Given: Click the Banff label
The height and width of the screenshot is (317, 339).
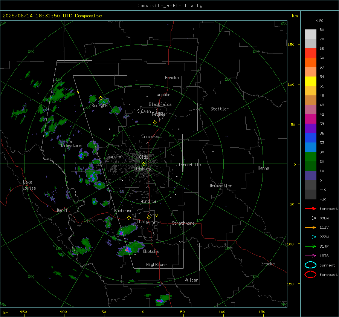Looking at the screenshot, I should point(62,210).
